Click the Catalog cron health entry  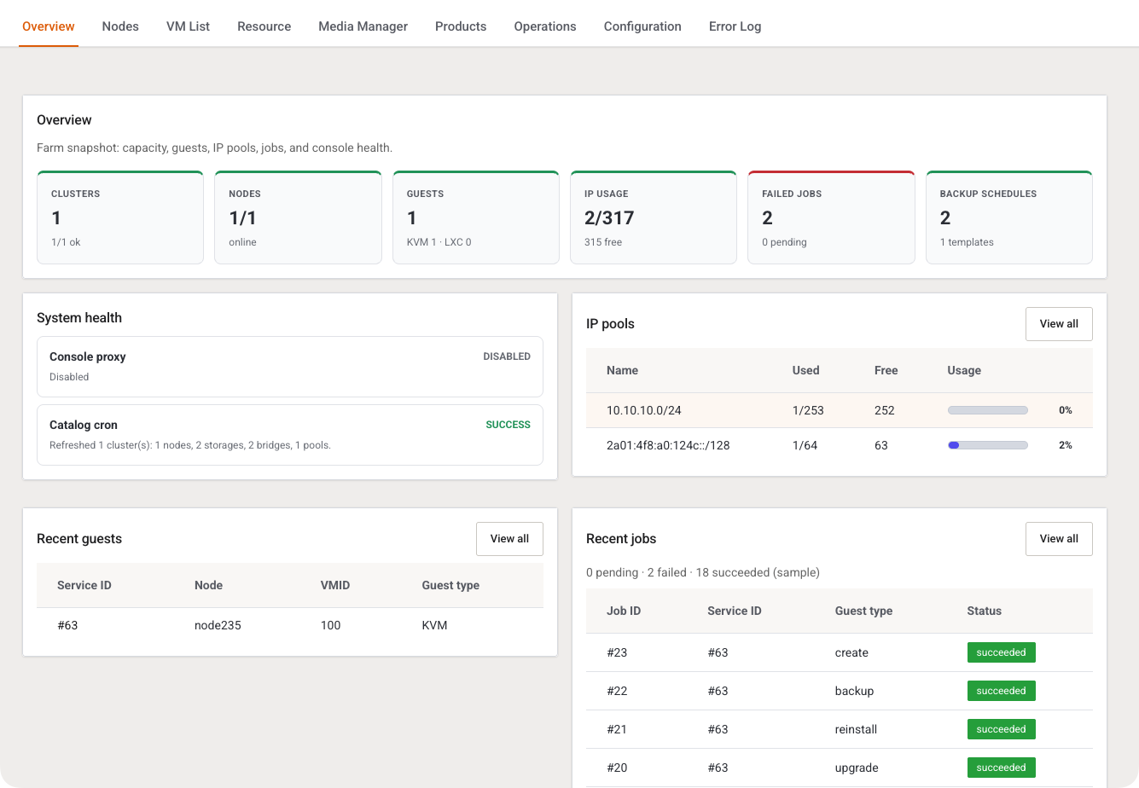tap(290, 435)
